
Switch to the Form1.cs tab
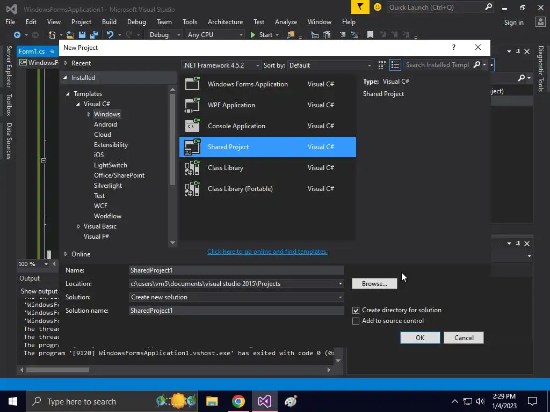pos(32,51)
